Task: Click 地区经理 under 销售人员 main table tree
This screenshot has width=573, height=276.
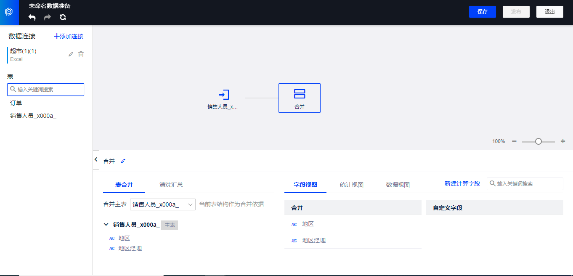Action: [x=130, y=249]
